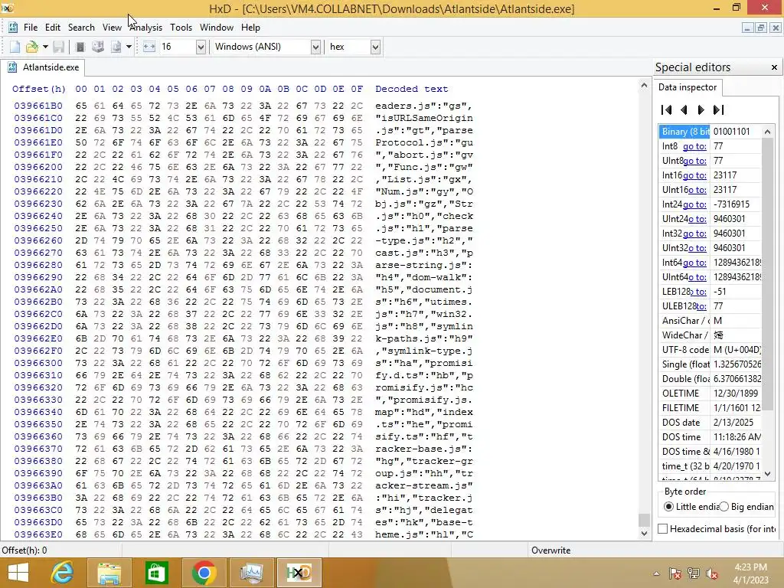The image size is (784, 588).
Task: Click the UInt8 go to link
Action: click(x=695, y=161)
